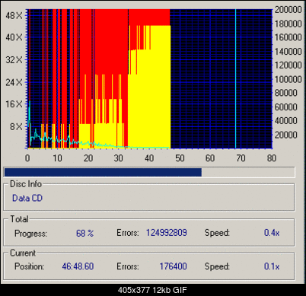Click Current Errors value '176400'
Viewport: 306px width, 296px height.
click(173, 266)
